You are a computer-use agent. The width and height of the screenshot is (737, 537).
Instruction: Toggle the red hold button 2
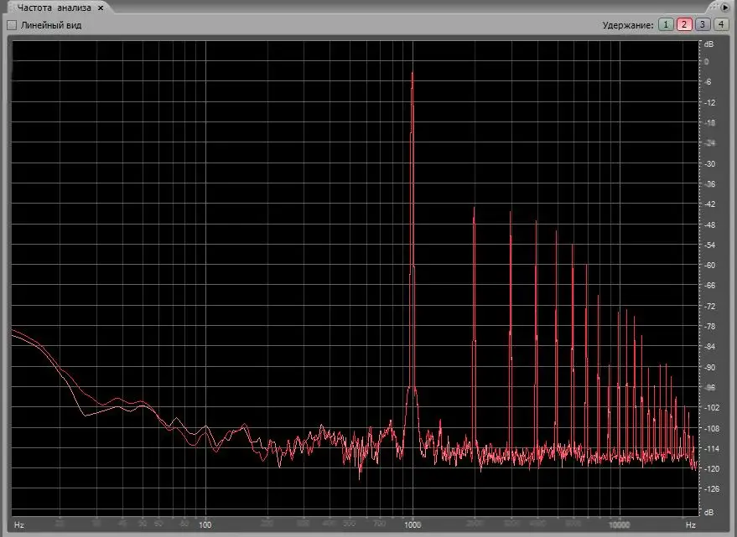(x=684, y=24)
